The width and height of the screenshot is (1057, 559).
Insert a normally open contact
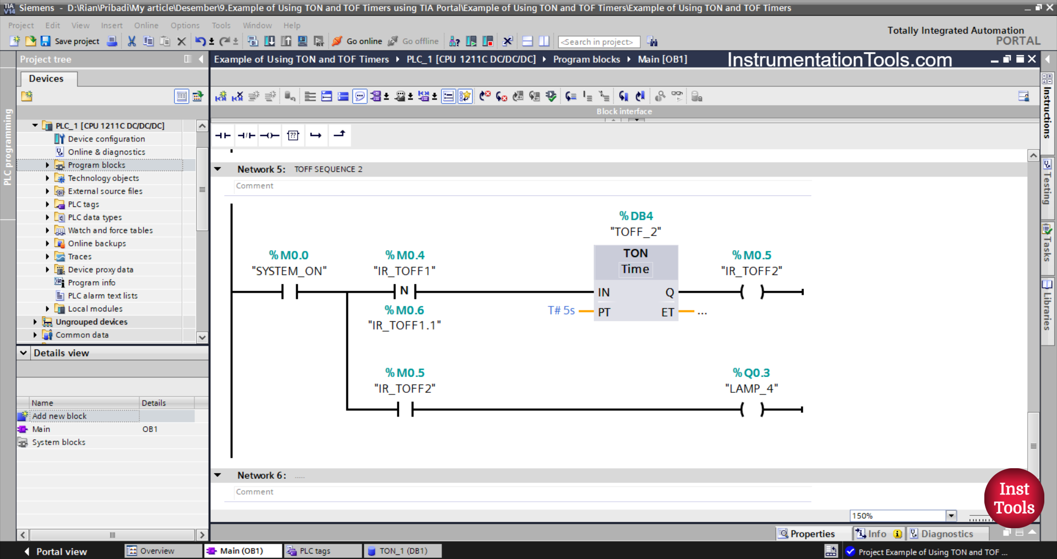[x=223, y=135]
